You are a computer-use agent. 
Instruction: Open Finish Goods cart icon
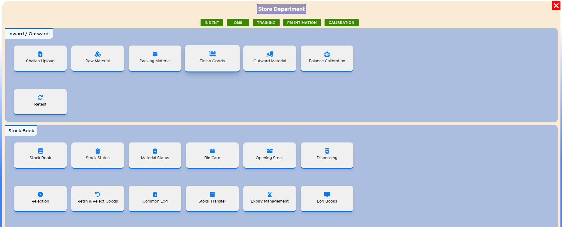click(x=212, y=54)
